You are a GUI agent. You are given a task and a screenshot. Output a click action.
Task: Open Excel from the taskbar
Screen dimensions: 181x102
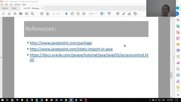click(x=42, y=100)
